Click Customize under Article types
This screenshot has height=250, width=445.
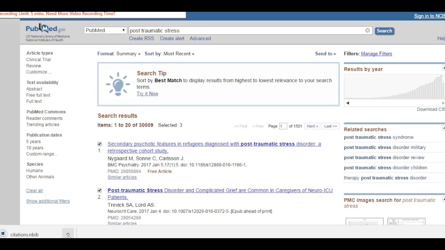tap(39, 72)
